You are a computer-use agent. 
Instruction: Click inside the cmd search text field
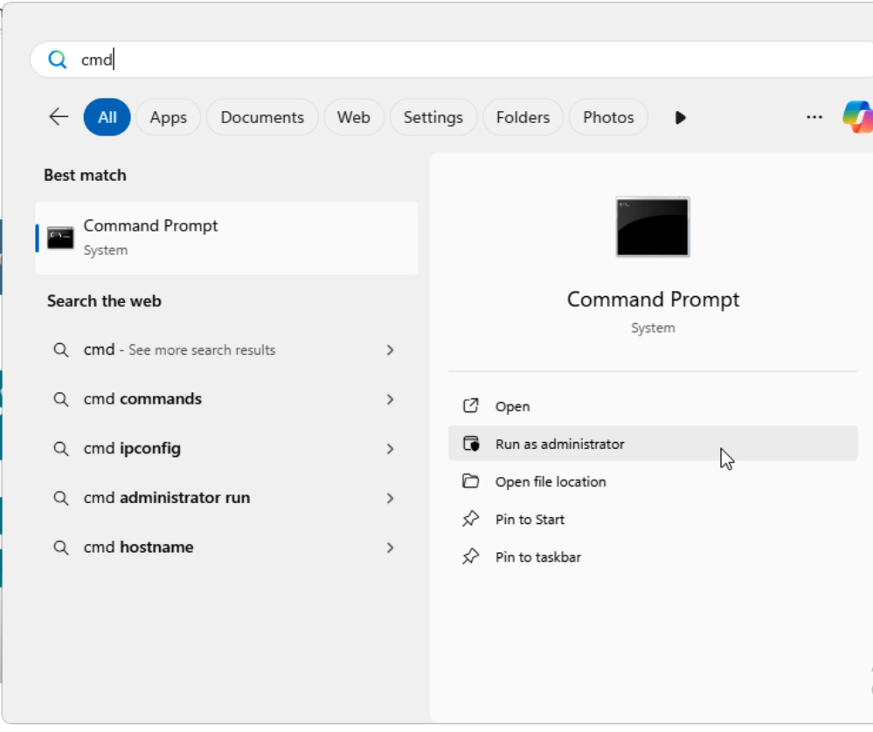coord(437,59)
